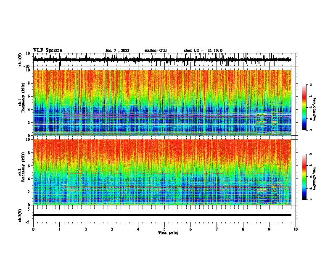Screen dimensions: 333x257
Task: Click the "-3" label on ch.1 color scale
Action: coord(310,84)
